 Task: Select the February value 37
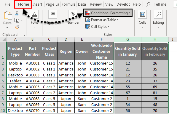[155, 81]
